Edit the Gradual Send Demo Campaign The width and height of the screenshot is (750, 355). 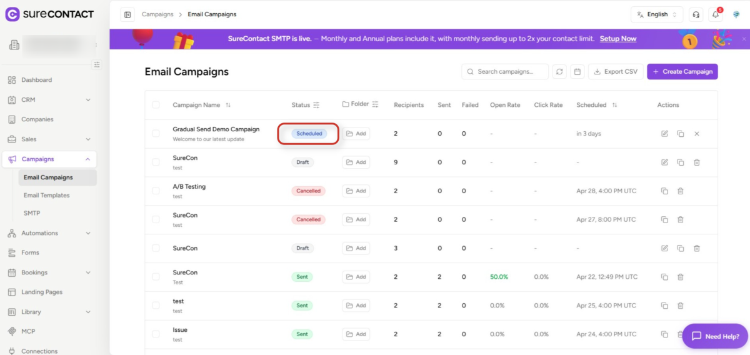(x=664, y=134)
